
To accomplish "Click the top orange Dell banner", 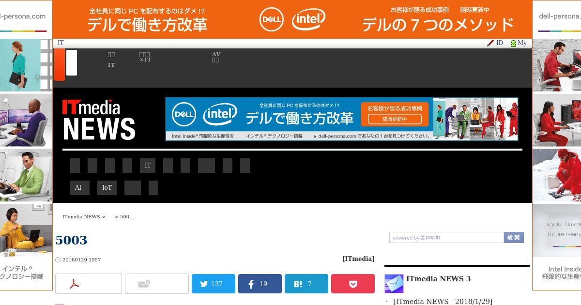I will [x=292, y=19].
